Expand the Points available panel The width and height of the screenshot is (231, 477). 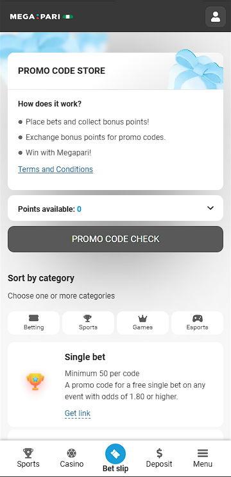(x=116, y=208)
